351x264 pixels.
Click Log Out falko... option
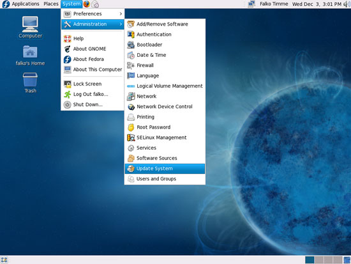click(93, 94)
